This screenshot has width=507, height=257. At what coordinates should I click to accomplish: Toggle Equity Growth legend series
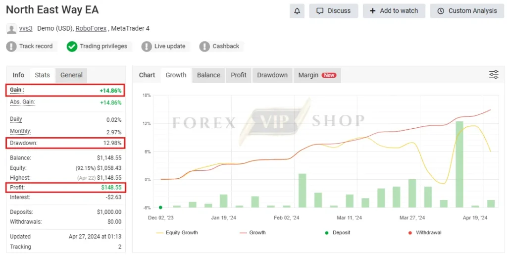(177, 232)
